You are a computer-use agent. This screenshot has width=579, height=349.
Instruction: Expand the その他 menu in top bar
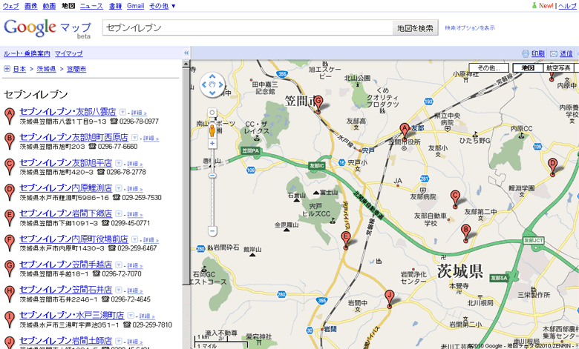(x=163, y=6)
